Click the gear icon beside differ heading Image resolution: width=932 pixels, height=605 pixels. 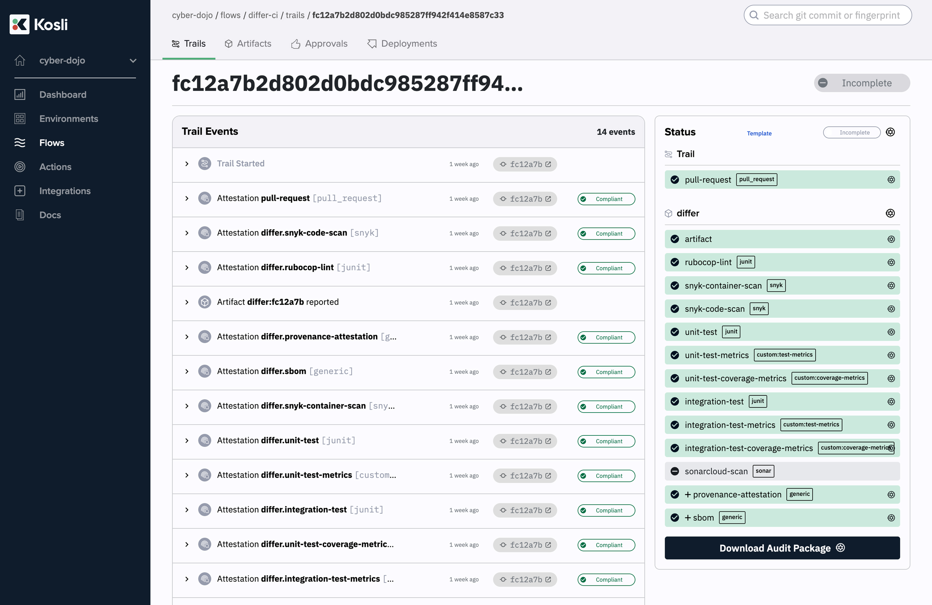click(890, 213)
